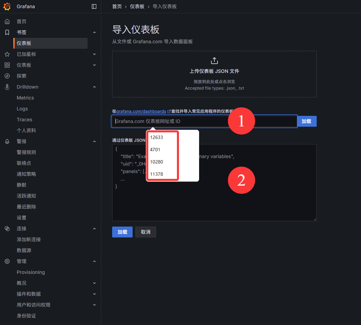The height and width of the screenshot is (325, 361).
Task: Open 探索 in the sidebar
Action: [x=21, y=76]
